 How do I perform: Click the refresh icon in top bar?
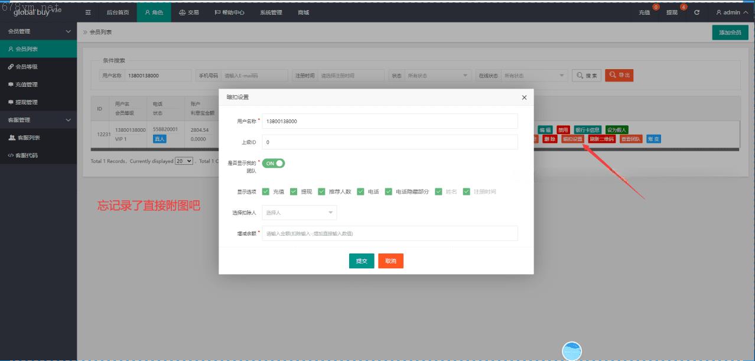tap(697, 12)
